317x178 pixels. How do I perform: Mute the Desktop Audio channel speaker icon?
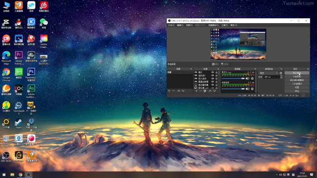click(x=247, y=89)
